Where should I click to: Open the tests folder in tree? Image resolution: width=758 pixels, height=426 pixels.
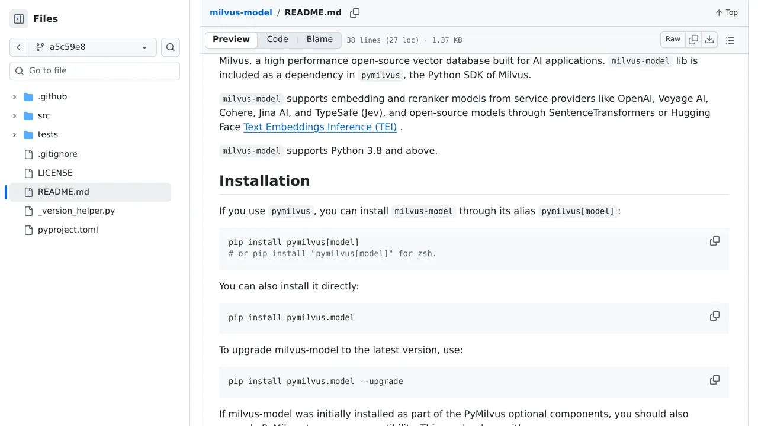48,134
